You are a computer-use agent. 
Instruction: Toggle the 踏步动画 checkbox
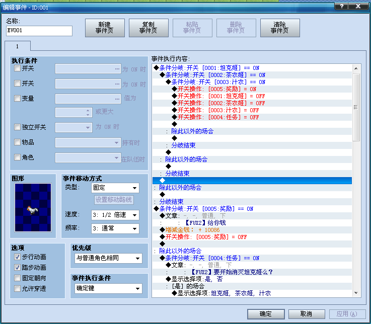coord(17,268)
